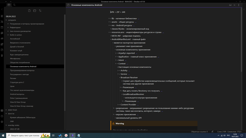Expand the Атрибут exported bullet

(116, 53)
